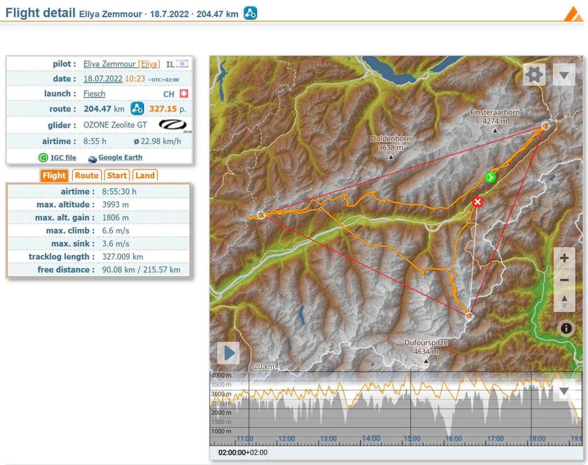Switch to the Route tab
588x465 pixels.
[x=86, y=175]
